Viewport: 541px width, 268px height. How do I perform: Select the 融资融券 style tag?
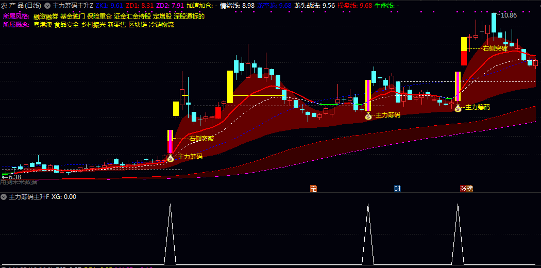click(x=46, y=16)
